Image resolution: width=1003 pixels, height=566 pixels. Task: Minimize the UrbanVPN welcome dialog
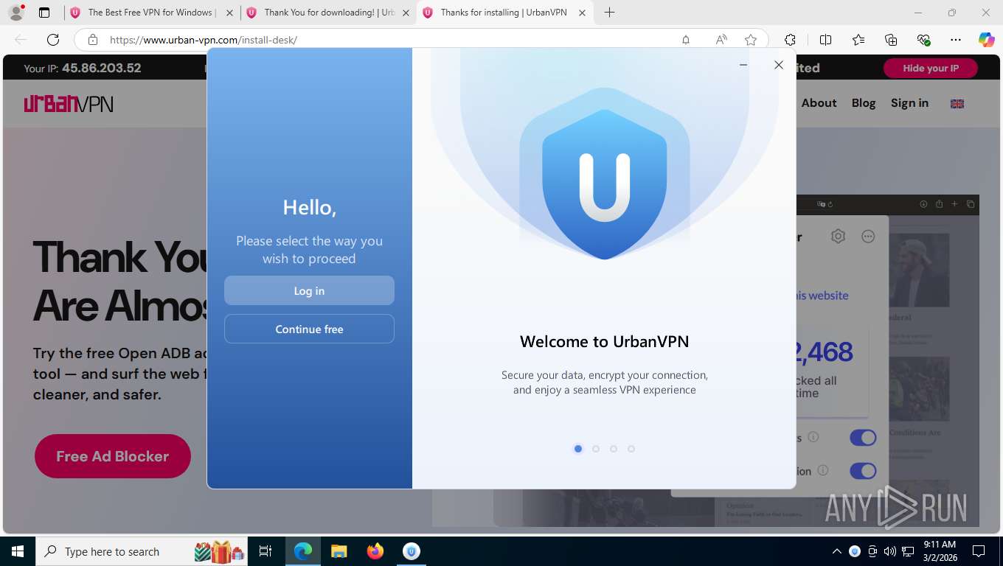click(x=743, y=65)
